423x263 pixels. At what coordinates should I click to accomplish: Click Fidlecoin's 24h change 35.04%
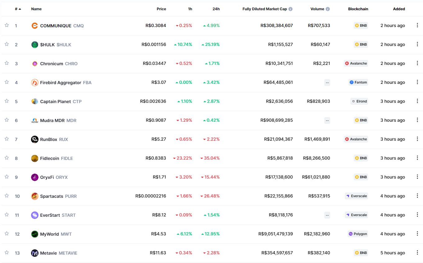[x=210, y=158]
